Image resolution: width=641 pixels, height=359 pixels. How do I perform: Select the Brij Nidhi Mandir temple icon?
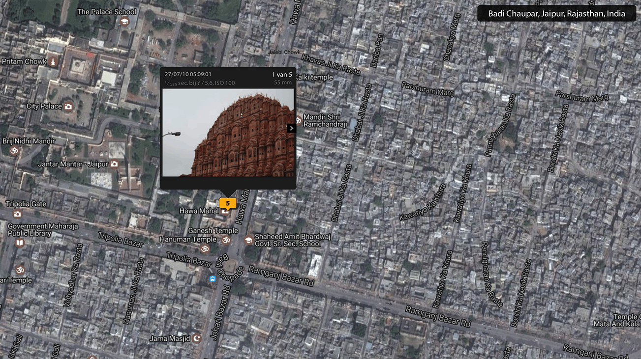pos(14,150)
